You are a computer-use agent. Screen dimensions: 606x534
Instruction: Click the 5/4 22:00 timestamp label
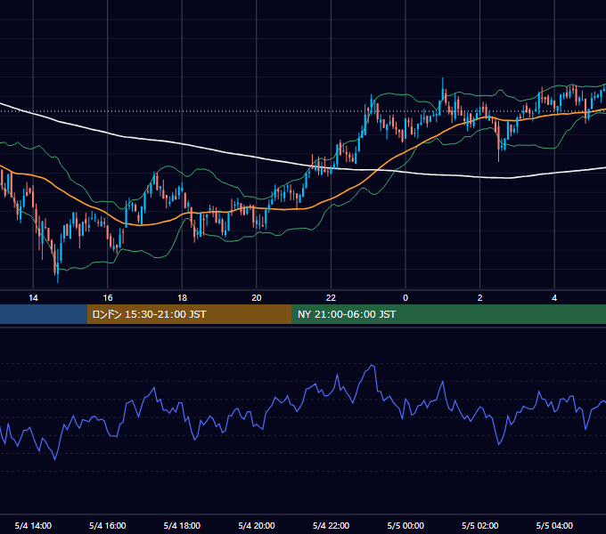click(x=331, y=526)
